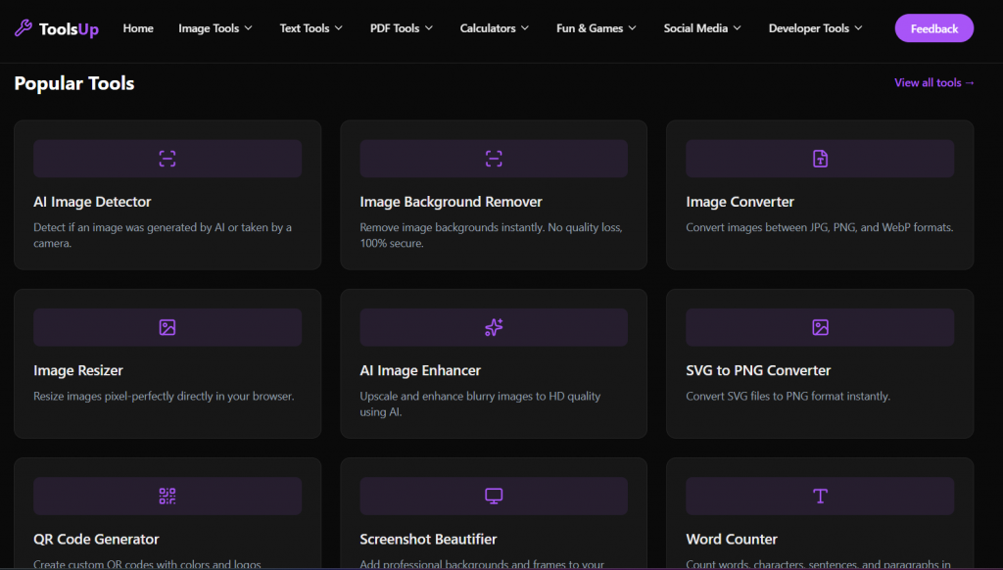Open the Calculators menu label
Image resolution: width=1003 pixels, height=570 pixels.
[x=488, y=28]
